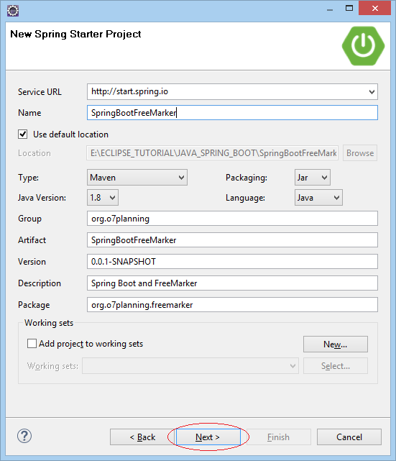Image resolution: width=396 pixels, height=461 pixels.
Task: Uncheck Use default location
Action: click(x=23, y=134)
